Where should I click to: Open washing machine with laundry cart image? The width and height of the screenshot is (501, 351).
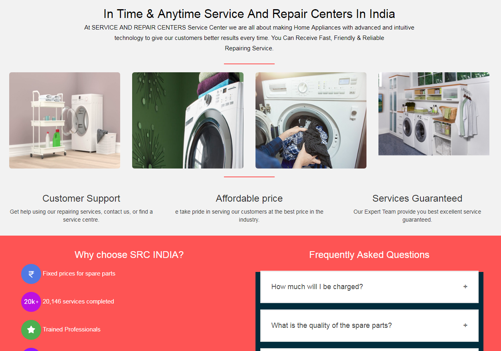click(x=65, y=120)
